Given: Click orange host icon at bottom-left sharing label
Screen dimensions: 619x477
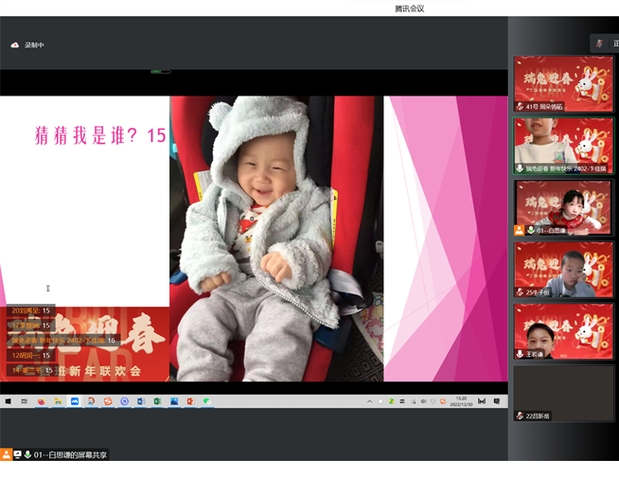Looking at the screenshot, I should [x=7, y=454].
